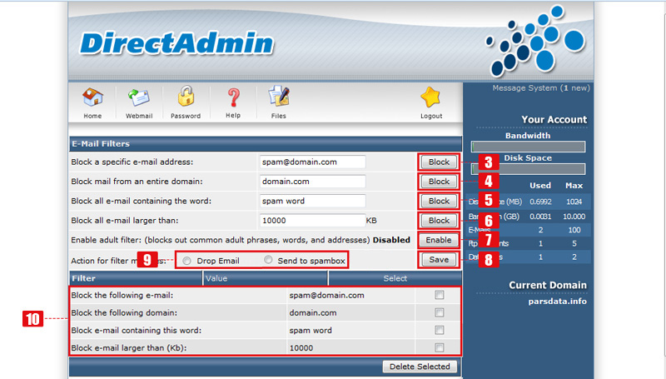Click the Your Account heading
This screenshot has width=666, height=379.
[554, 119]
